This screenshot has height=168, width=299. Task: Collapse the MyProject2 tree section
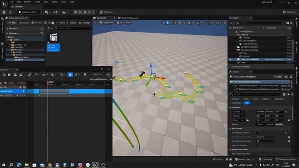tap(7, 33)
